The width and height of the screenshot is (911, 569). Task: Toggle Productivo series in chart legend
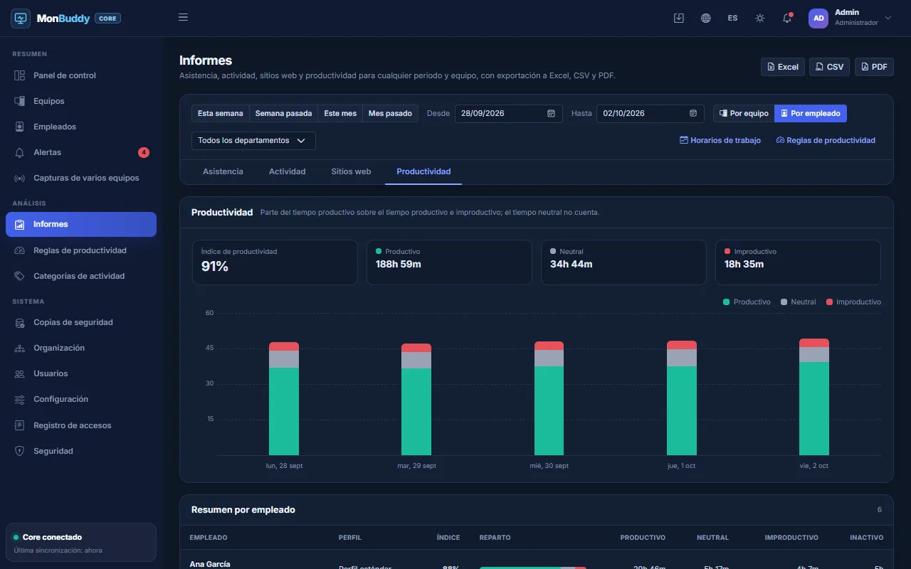click(747, 302)
